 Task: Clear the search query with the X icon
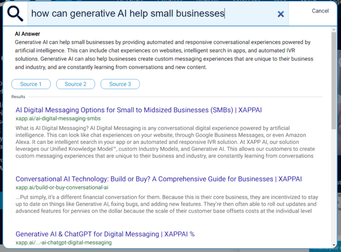pos(281,14)
